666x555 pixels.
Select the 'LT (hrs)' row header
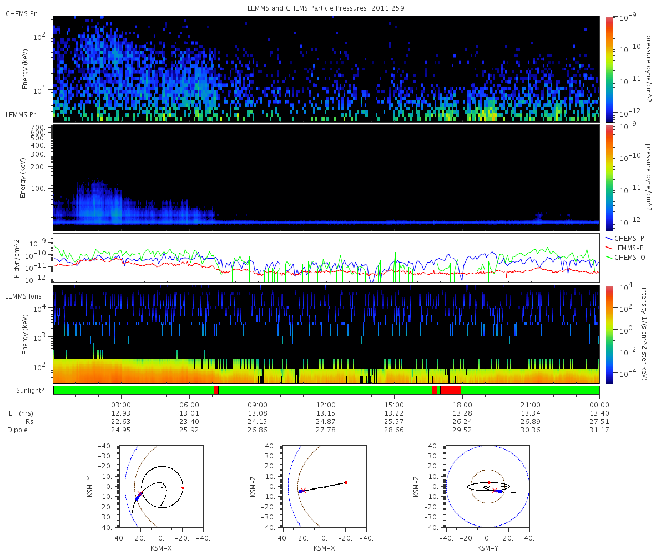coord(22,413)
